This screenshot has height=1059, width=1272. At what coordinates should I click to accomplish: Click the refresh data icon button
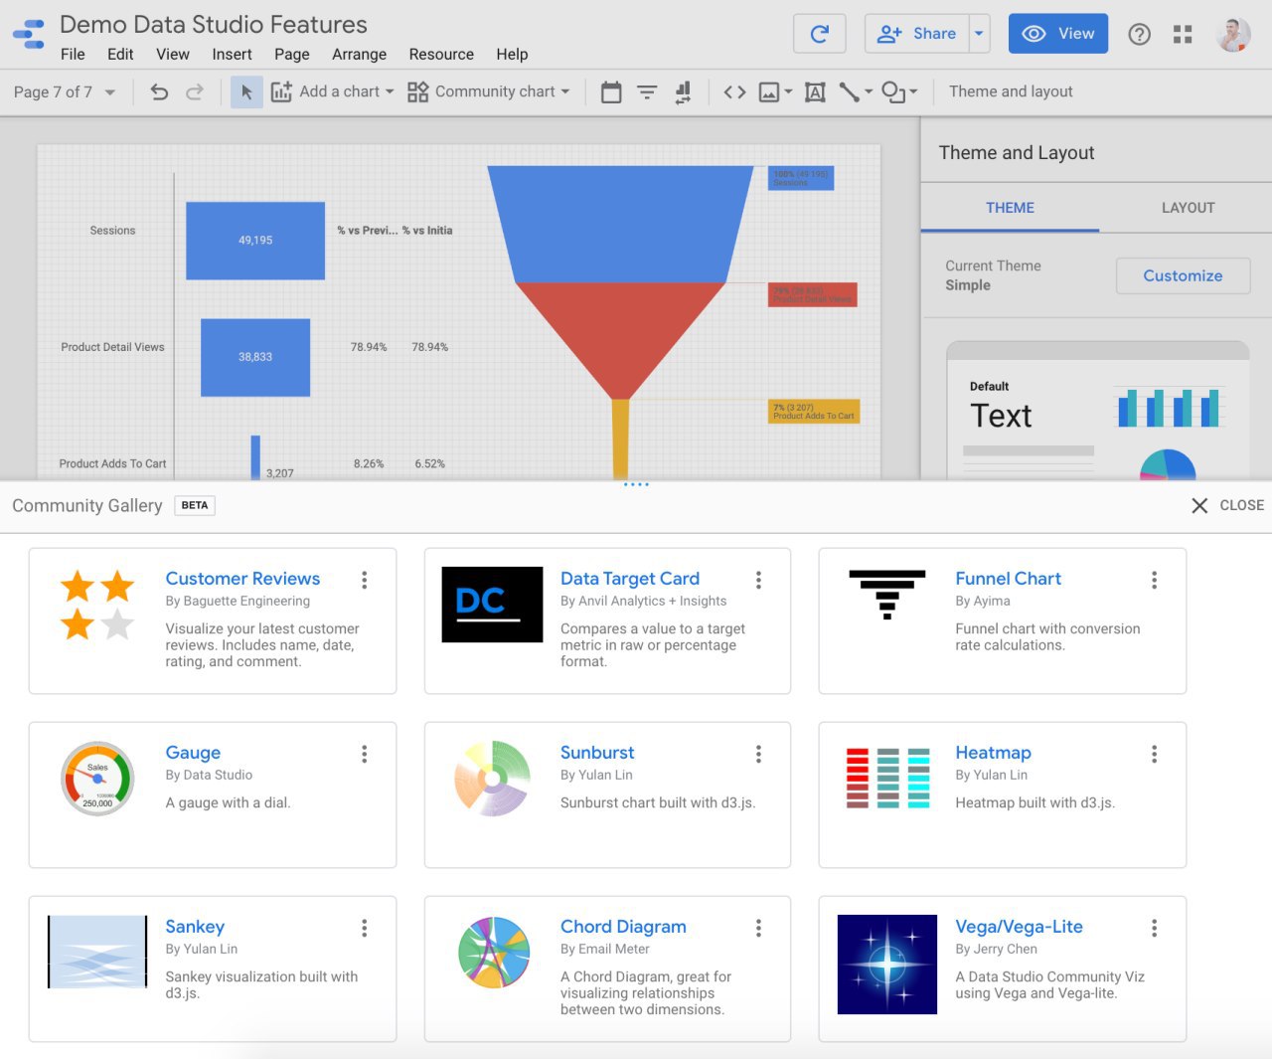click(820, 34)
